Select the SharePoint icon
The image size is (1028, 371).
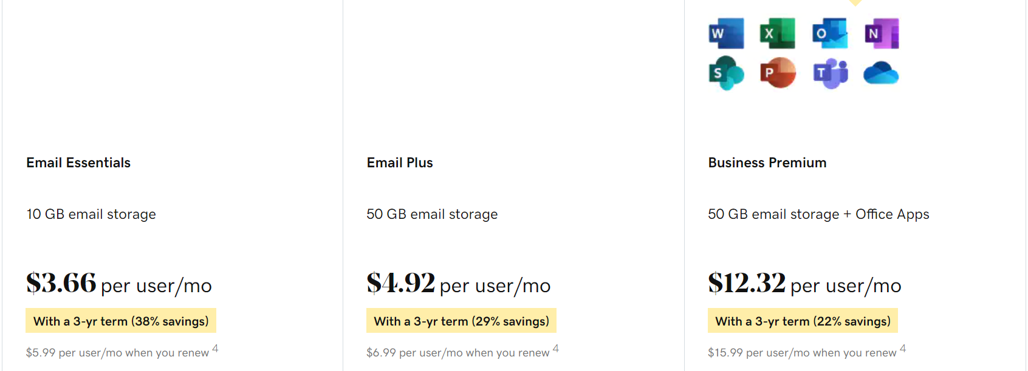726,73
